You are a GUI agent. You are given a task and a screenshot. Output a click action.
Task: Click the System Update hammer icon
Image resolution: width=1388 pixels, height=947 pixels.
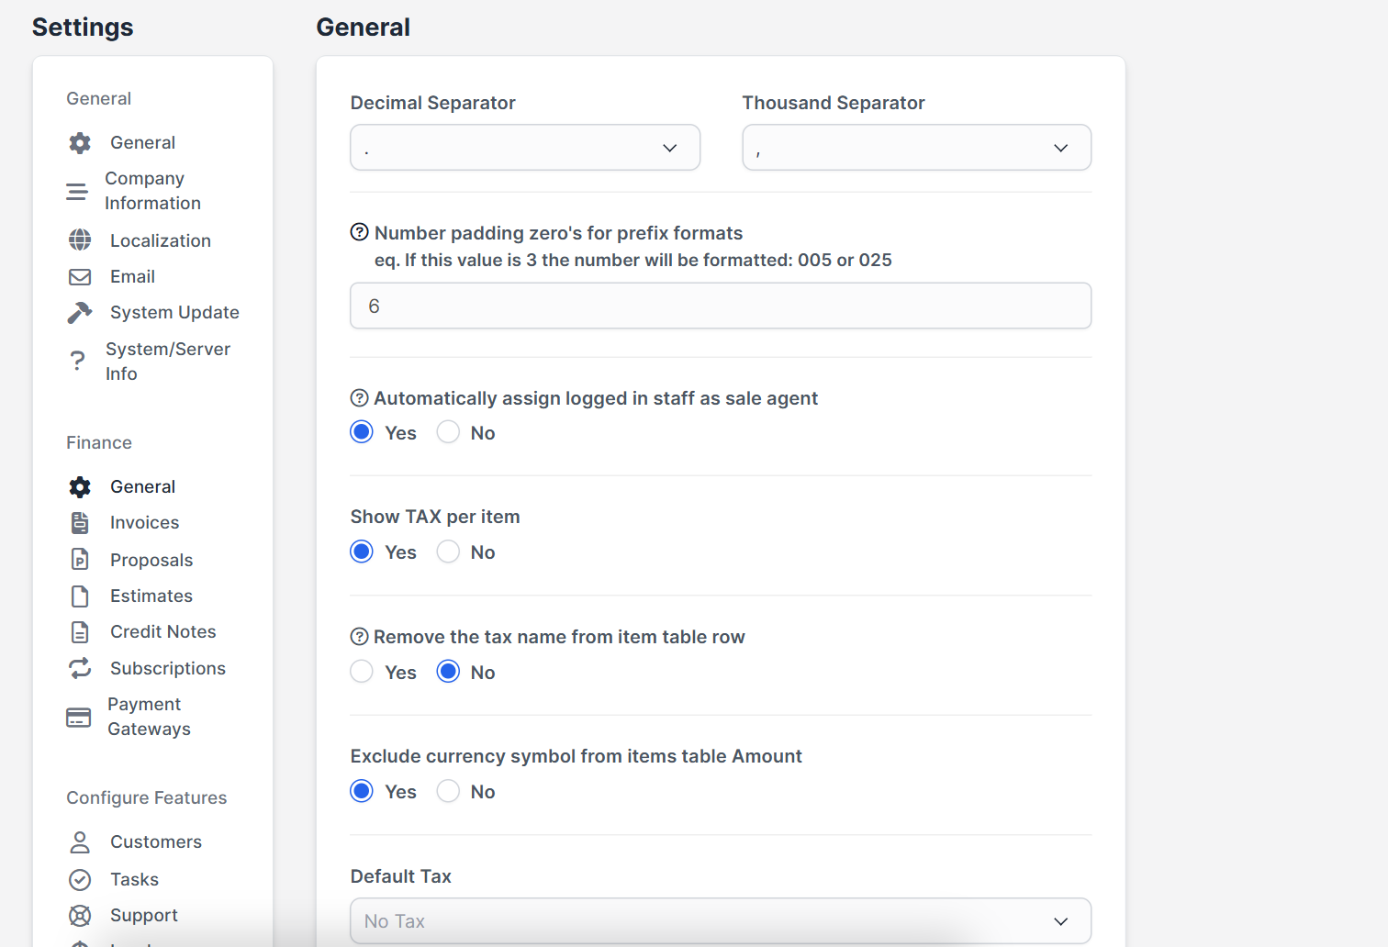tap(80, 312)
